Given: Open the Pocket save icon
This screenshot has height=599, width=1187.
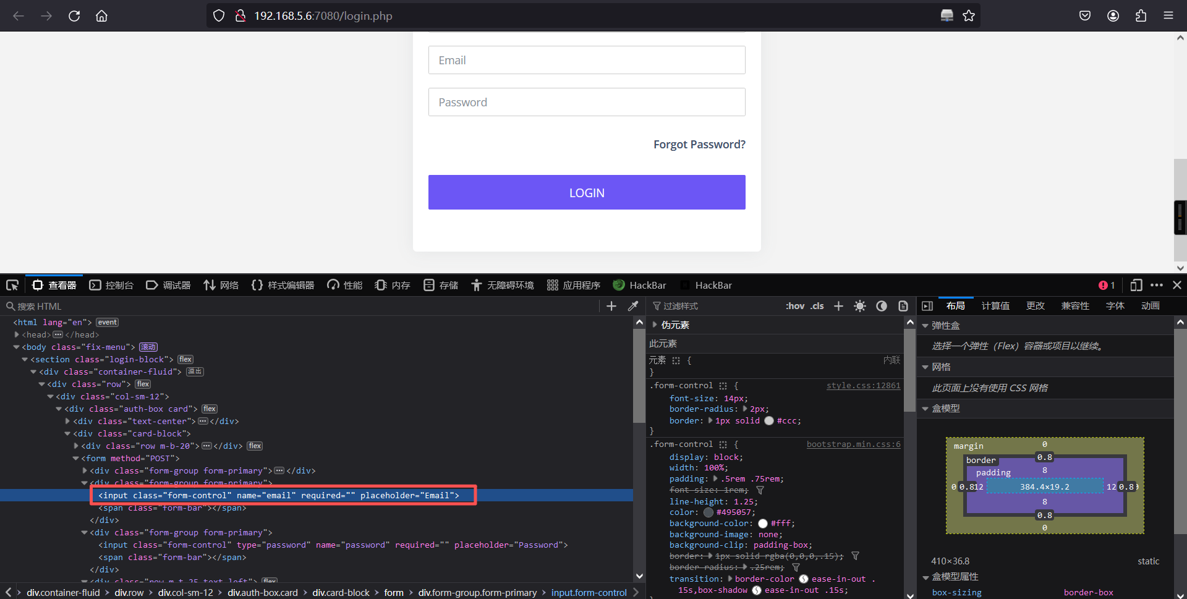Looking at the screenshot, I should click(1085, 15).
